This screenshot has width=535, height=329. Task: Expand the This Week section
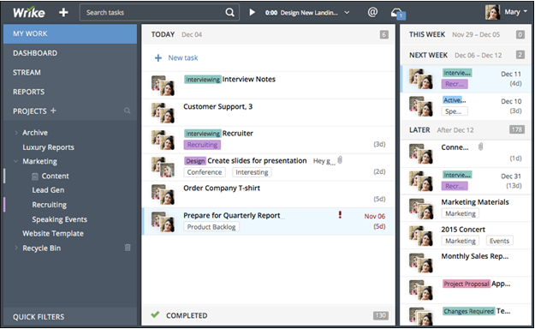pos(467,34)
